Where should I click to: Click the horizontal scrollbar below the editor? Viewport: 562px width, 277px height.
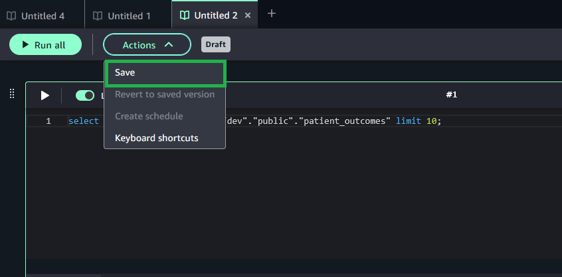tap(63, 274)
